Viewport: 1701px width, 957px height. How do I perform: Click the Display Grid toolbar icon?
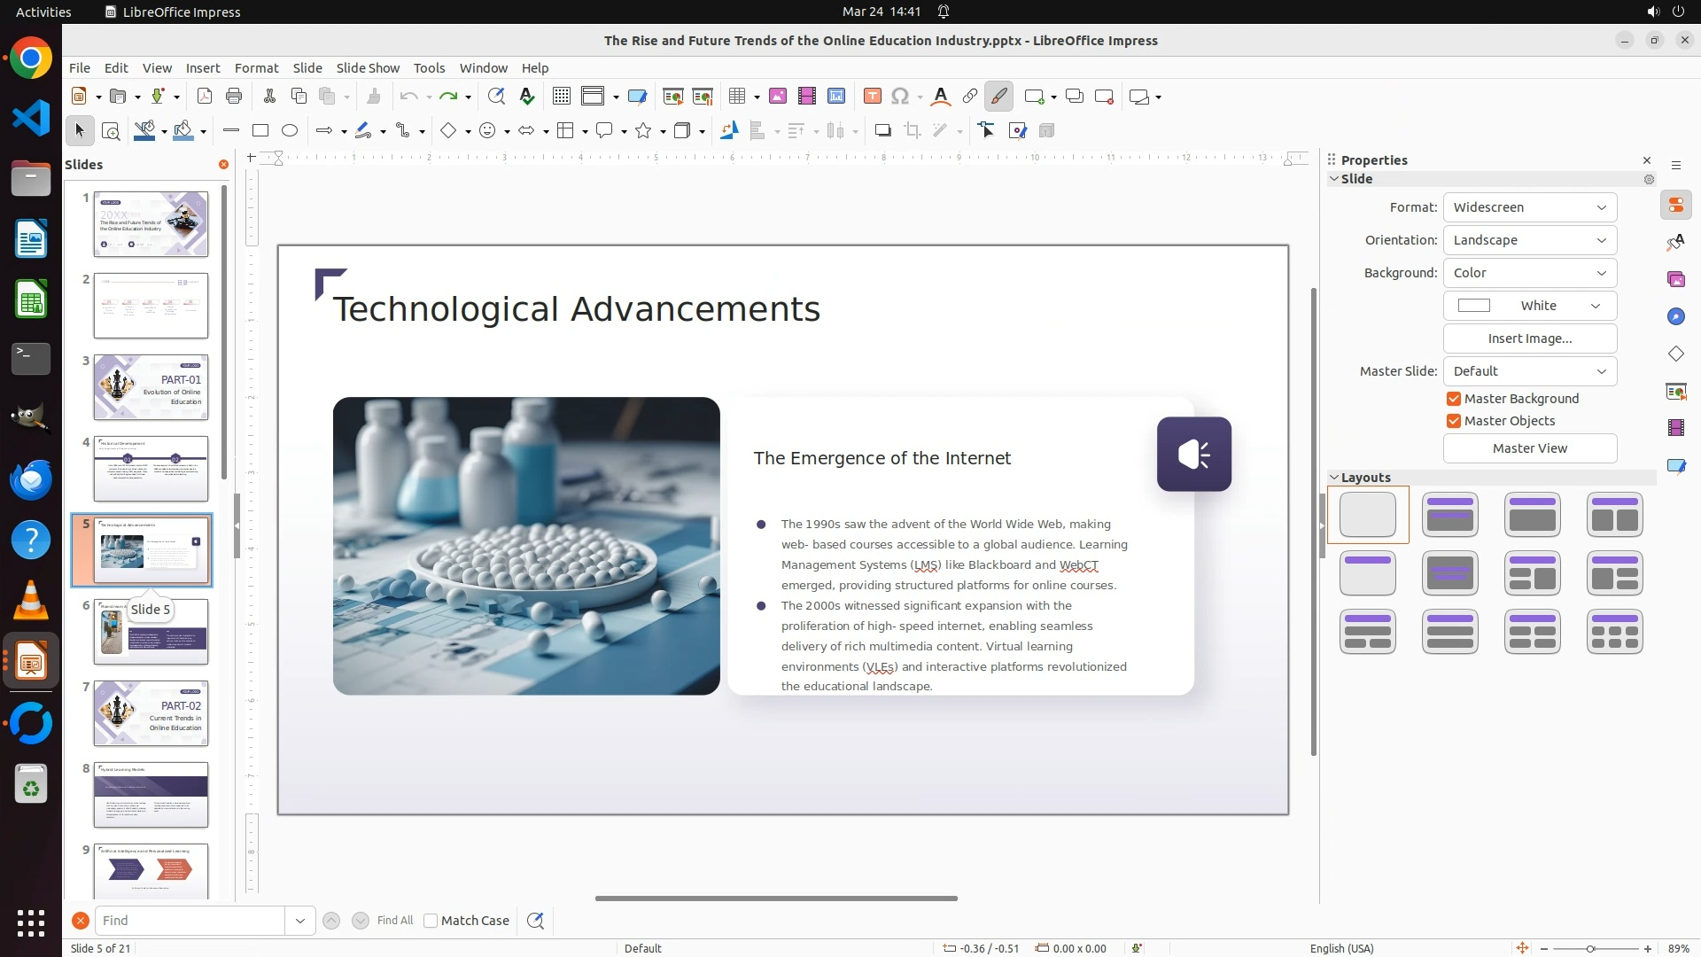point(561,97)
